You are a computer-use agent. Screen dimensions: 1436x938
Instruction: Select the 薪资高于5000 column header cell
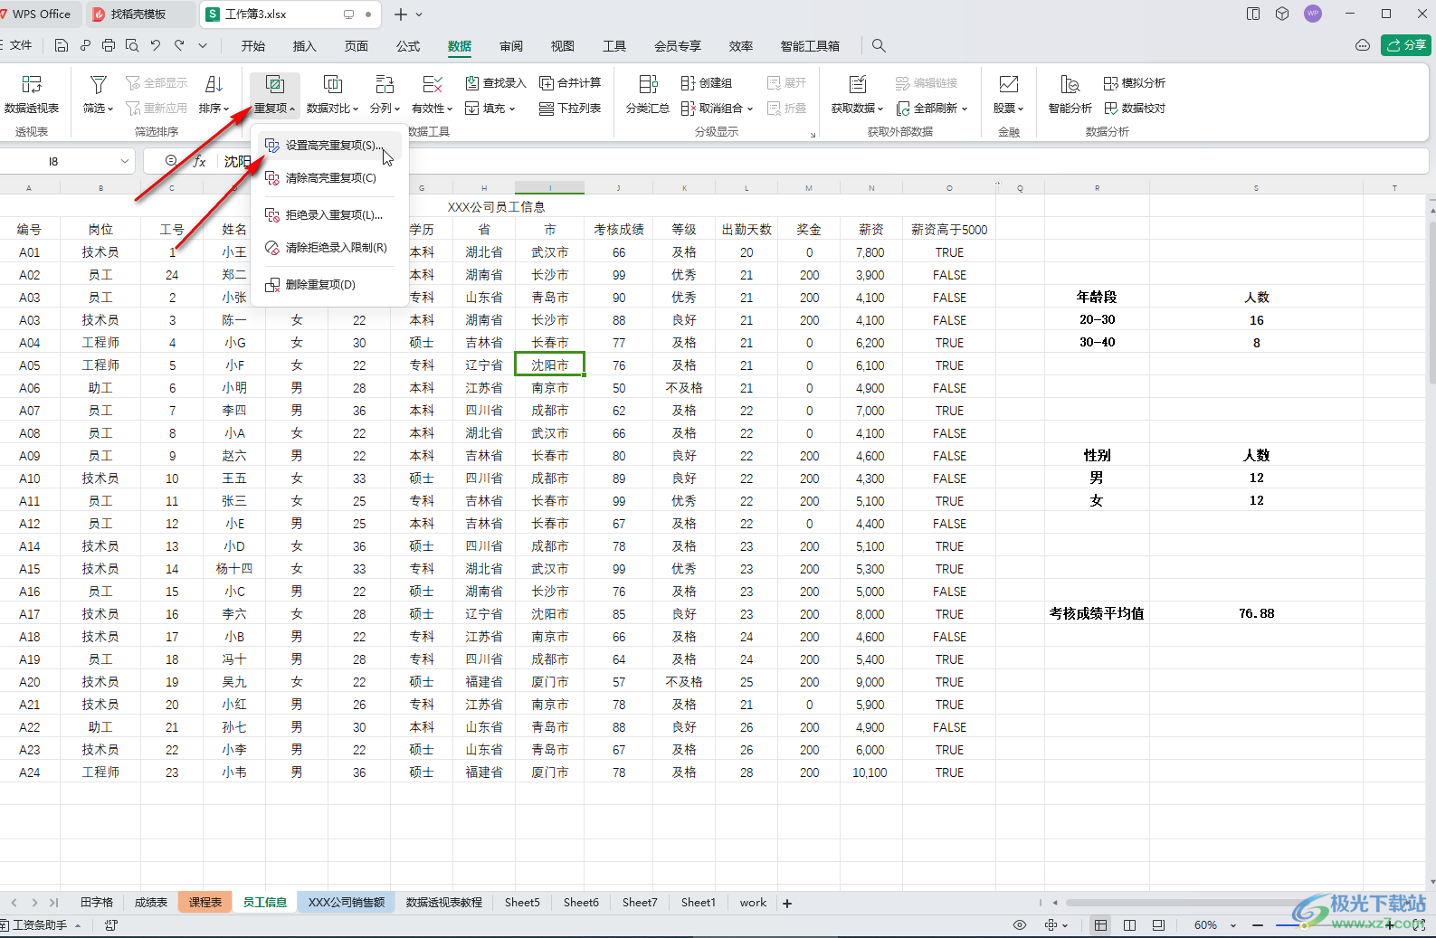(x=949, y=230)
